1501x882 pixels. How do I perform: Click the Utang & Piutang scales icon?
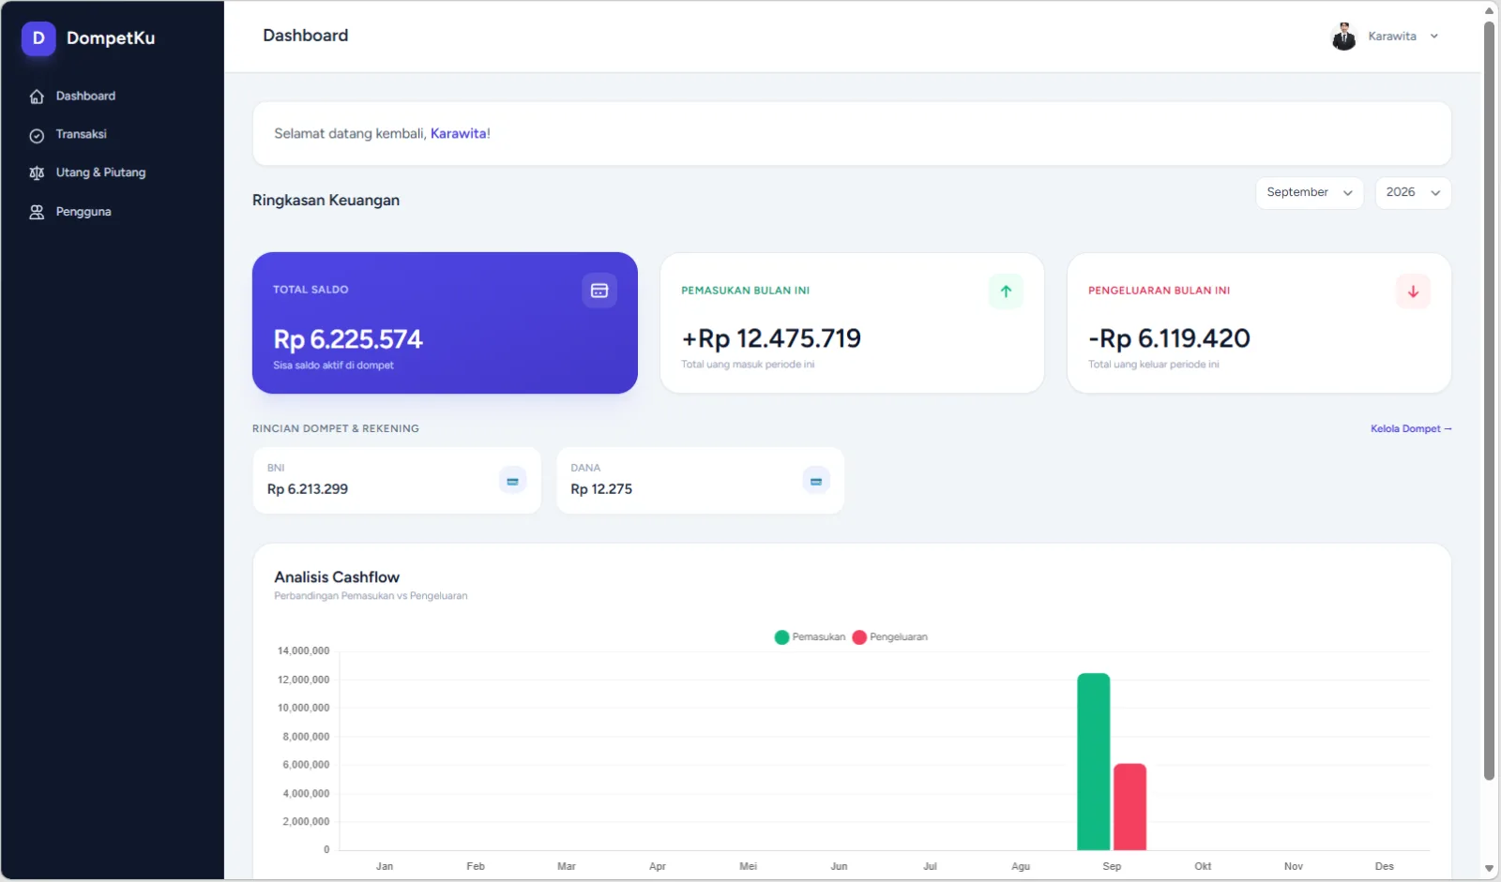tap(37, 173)
